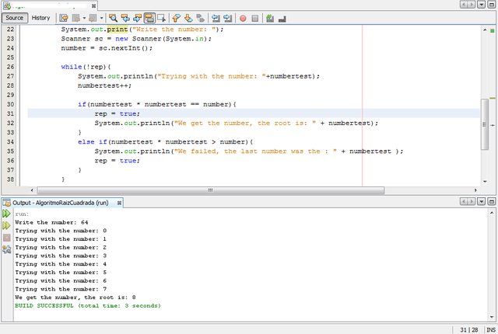Screen dimensions: 498x334
Task: Close the editor file tab
Action: 93,5
